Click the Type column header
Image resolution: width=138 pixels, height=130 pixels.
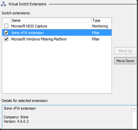coord(101,20)
